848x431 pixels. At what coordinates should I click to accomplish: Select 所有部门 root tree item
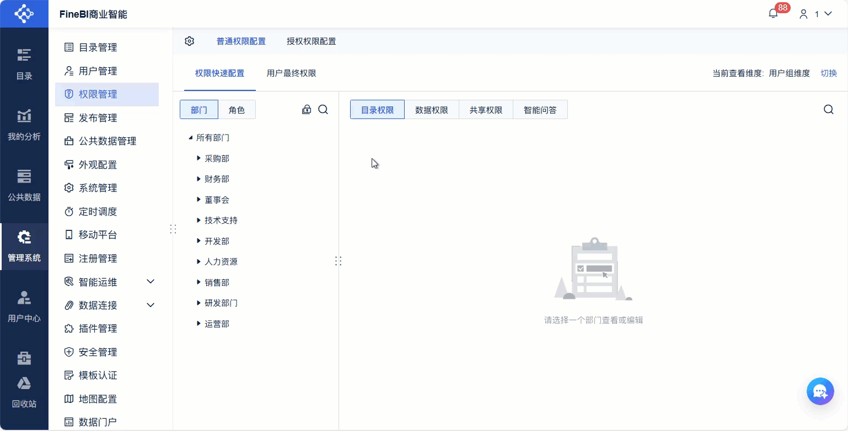click(213, 138)
